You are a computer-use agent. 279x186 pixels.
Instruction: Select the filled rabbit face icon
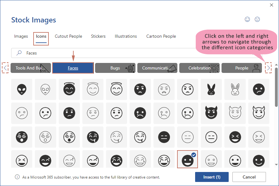211,90
